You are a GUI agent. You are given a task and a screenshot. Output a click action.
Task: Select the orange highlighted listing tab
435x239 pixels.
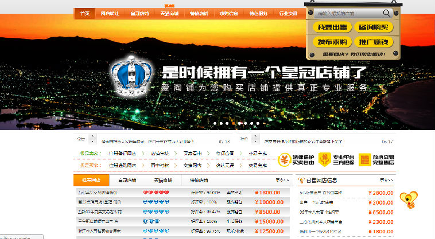92,181
